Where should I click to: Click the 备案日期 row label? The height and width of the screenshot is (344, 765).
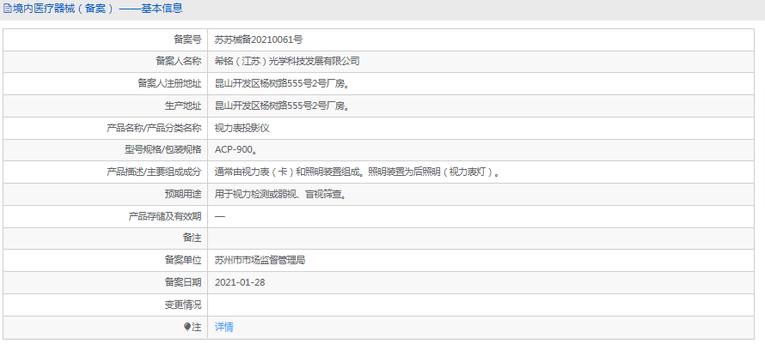pyautogui.click(x=182, y=282)
